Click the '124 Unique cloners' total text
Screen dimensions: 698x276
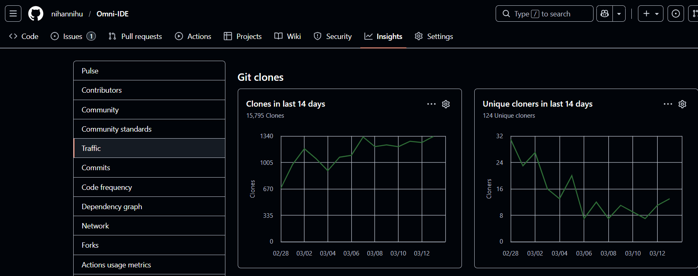click(x=509, y=116)
